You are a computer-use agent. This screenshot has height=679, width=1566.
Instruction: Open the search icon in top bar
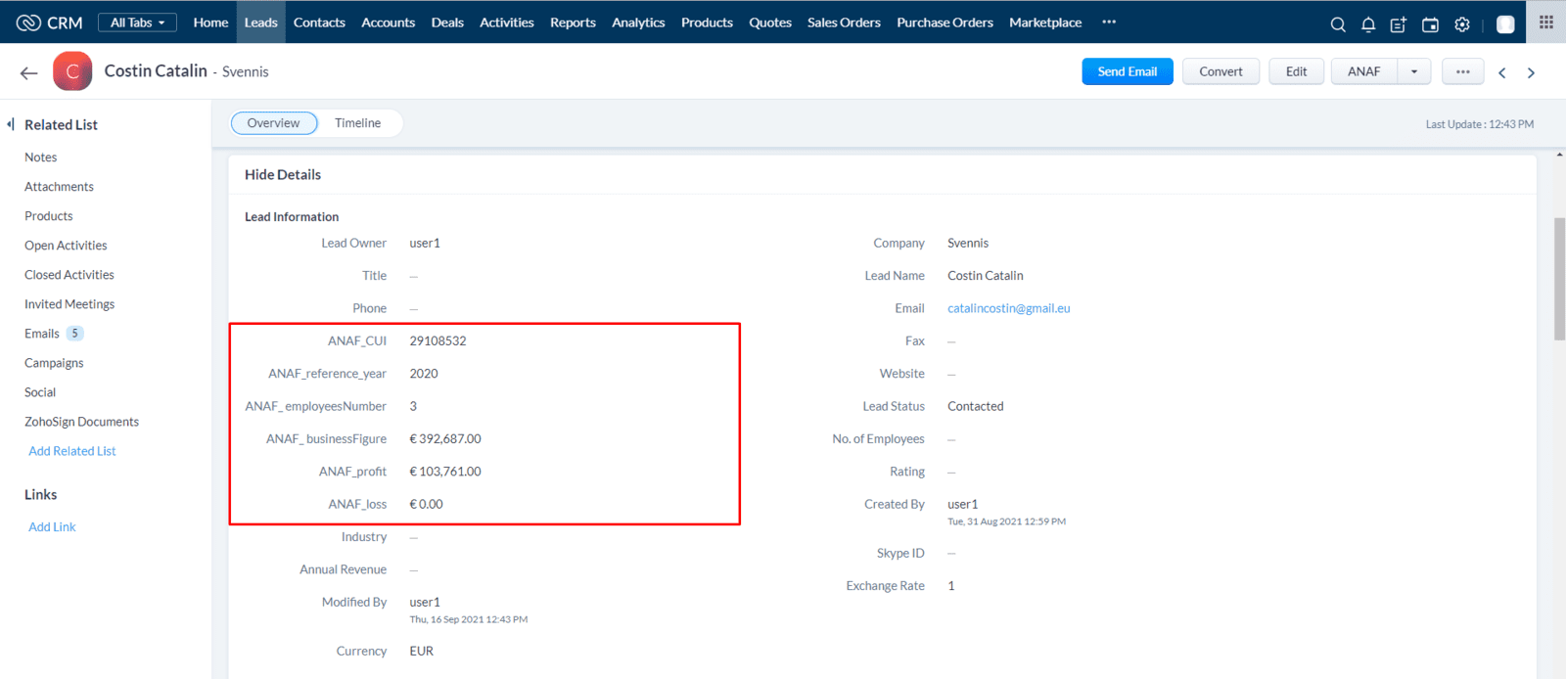tap(1338, 24)
